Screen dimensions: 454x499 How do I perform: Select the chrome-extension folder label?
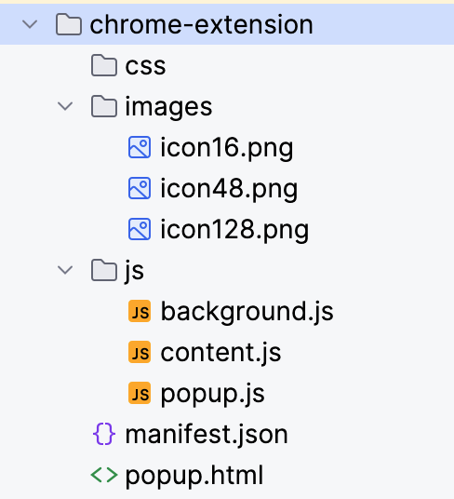tap(202, 24)
